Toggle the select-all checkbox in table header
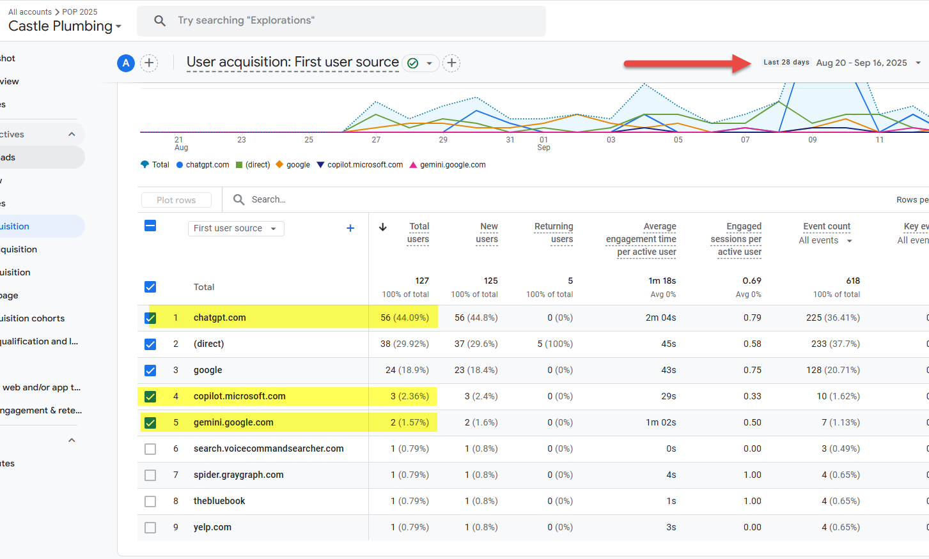Screen dimensions: 929x559 click(150, 226)
